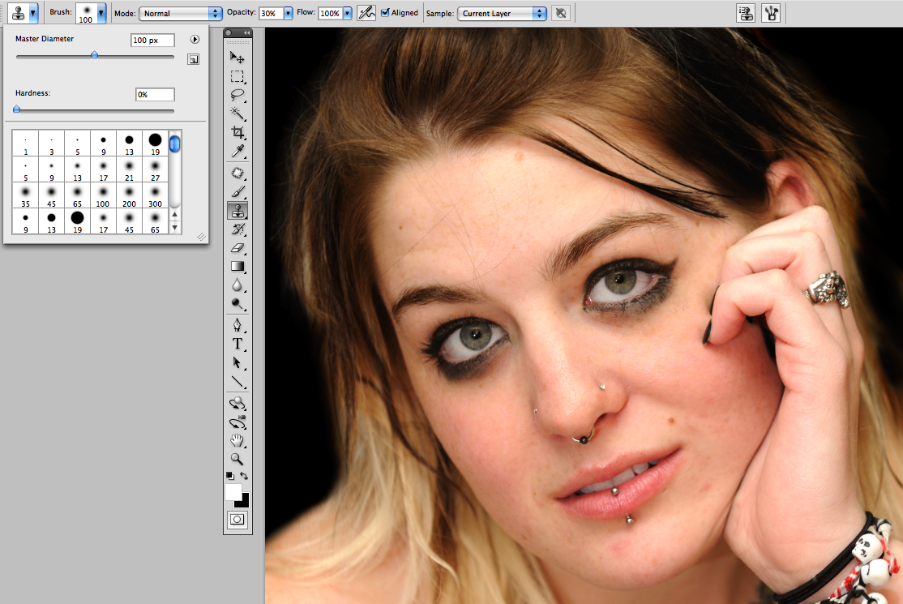This screenshot has height=604, width=903.
Task: Select the 3D Rotate tool
Action: [238, 404]
